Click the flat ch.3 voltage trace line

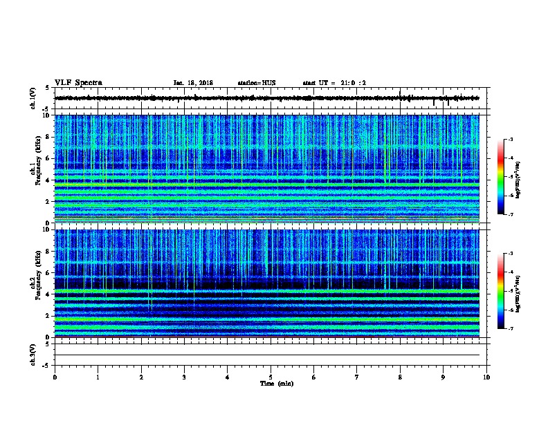pos(266,355)
